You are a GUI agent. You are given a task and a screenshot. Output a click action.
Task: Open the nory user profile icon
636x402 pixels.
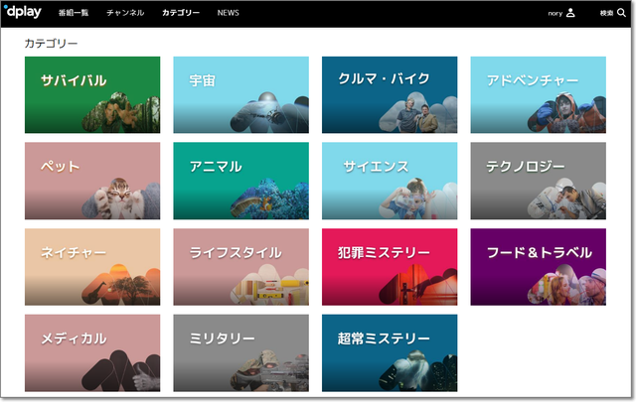click(x=569, y=14)
